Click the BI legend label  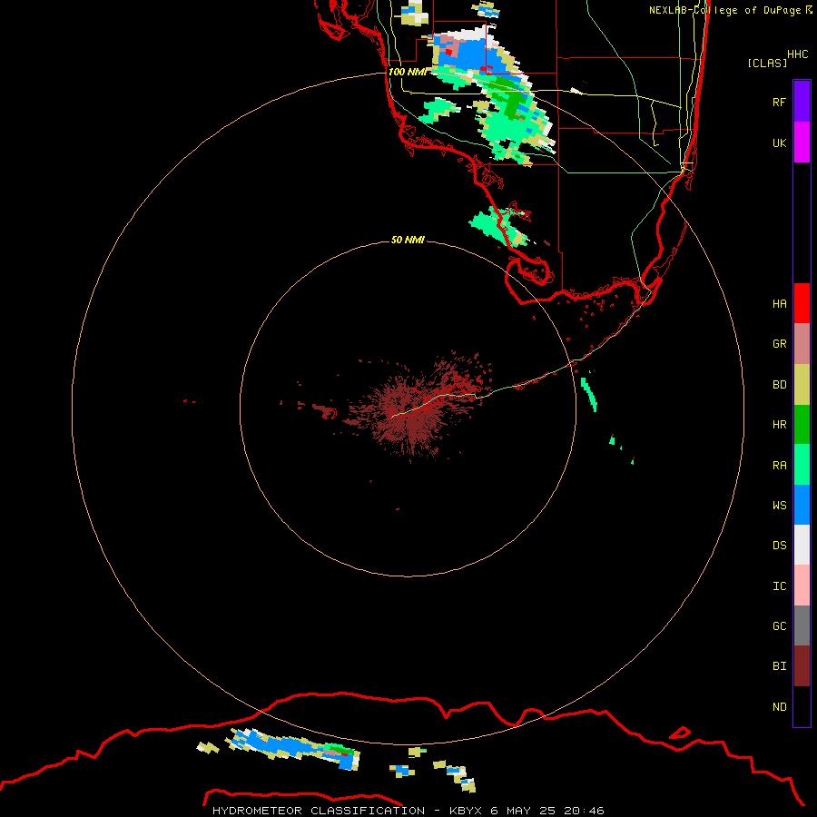(x=779, y=666)
